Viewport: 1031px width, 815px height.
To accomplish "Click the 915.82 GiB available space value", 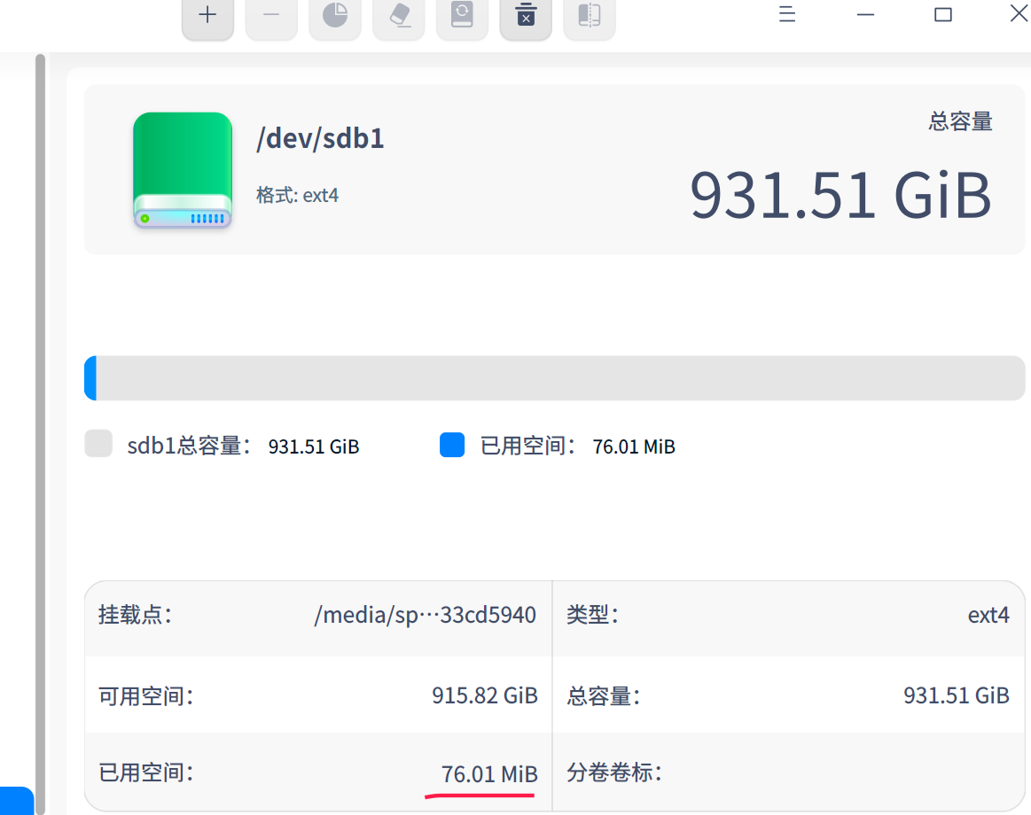I will 485,695.
